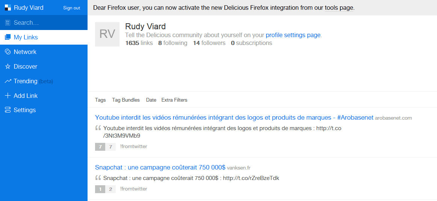Click the My Links stack icon
Viewport: 437px width, 201px height.
coord(8,37)
